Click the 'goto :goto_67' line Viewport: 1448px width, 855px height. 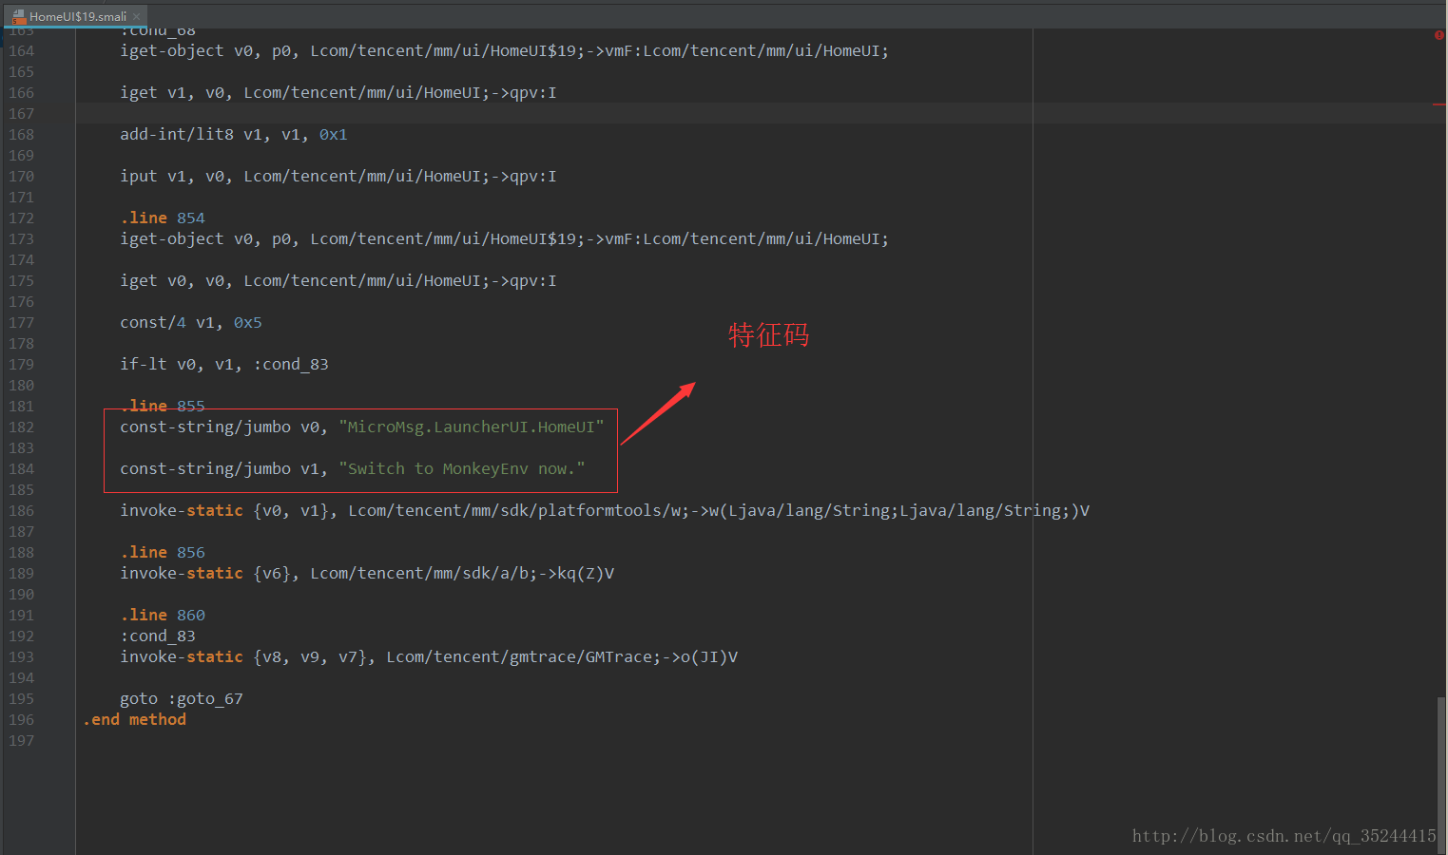coord(182,699)
